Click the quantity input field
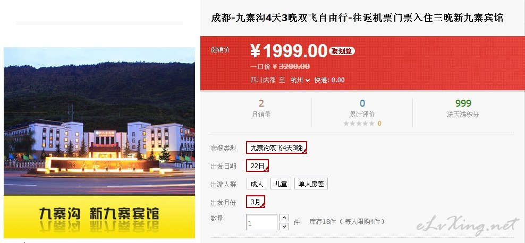Image resolution: width=525 pixels, height=243 pixels. [261, 222]
